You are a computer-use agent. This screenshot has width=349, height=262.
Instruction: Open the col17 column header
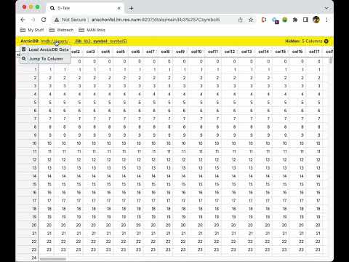(314, 52)
